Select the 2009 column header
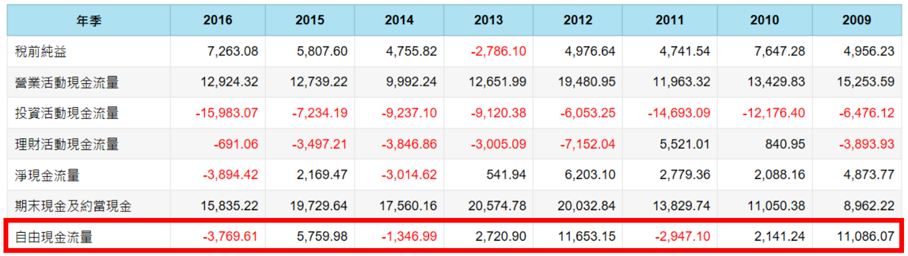 pyautogui.click(x=856, y=20)
